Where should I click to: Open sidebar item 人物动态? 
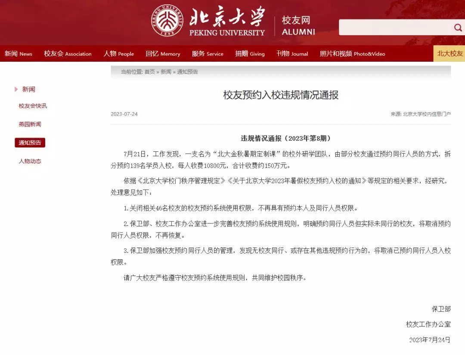coord(30,161)
